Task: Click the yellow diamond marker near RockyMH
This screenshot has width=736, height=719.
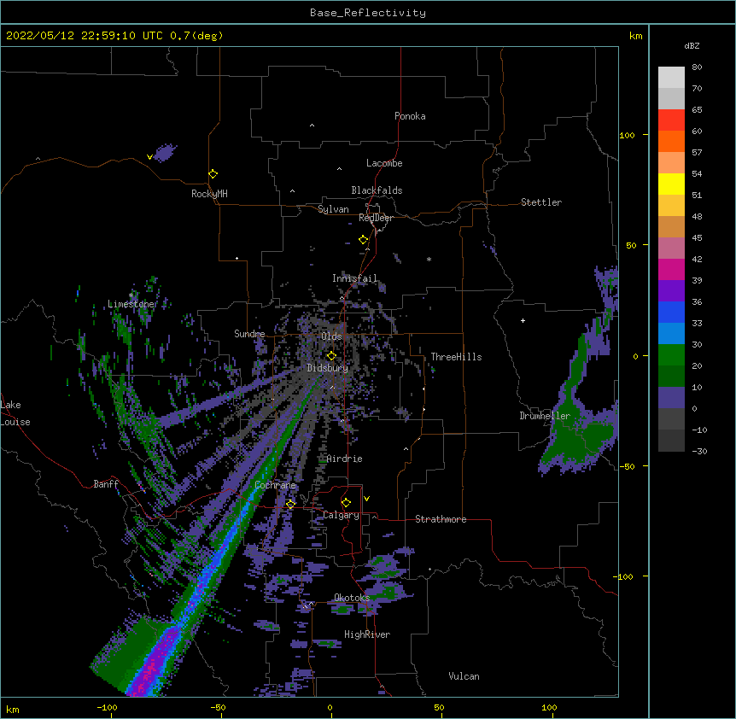Action: 213,173
